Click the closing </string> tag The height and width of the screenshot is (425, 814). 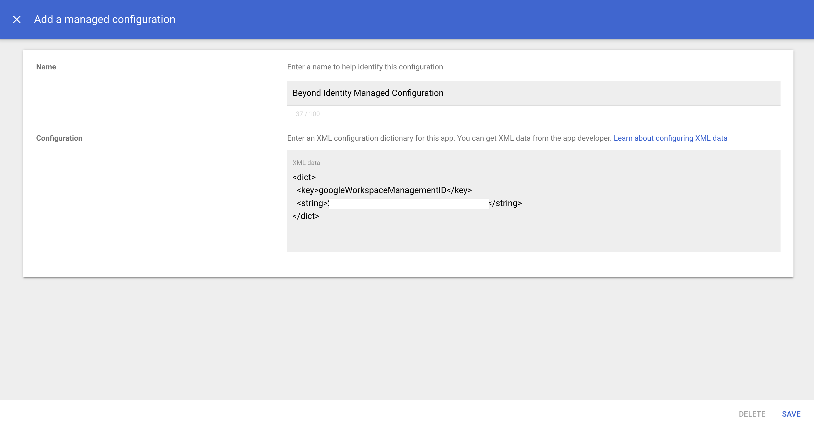click(506, 203)
